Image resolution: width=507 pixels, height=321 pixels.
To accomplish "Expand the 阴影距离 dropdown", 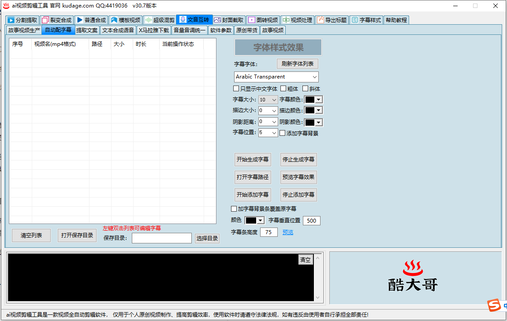I will pos(274,122).
